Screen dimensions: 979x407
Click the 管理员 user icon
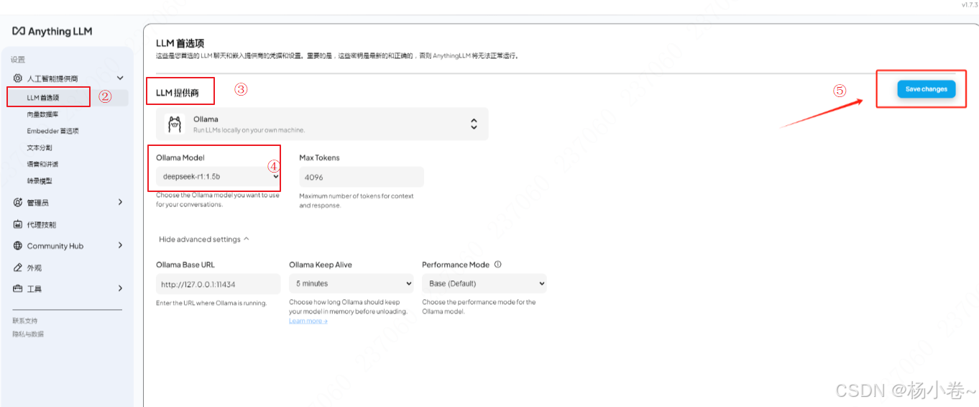[x=18, y=203]
